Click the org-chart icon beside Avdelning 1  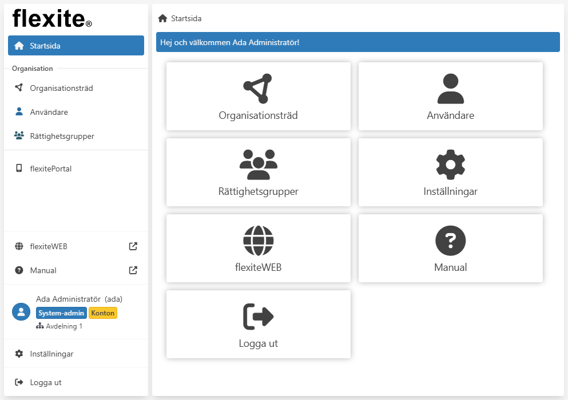tap(40, 326)
